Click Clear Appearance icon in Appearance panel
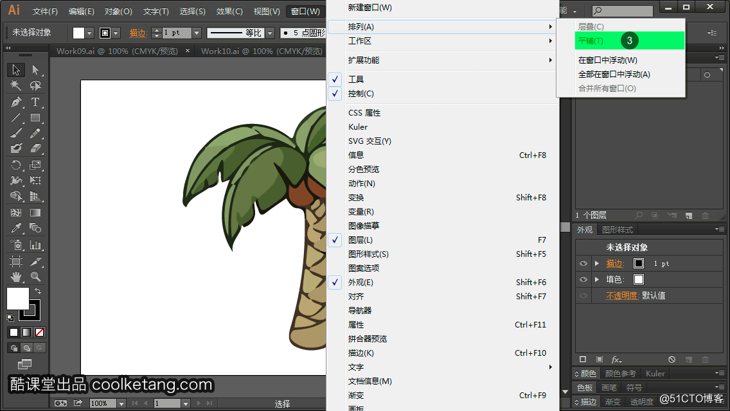Viewport: 730px width, 411px height. (672, 360)
